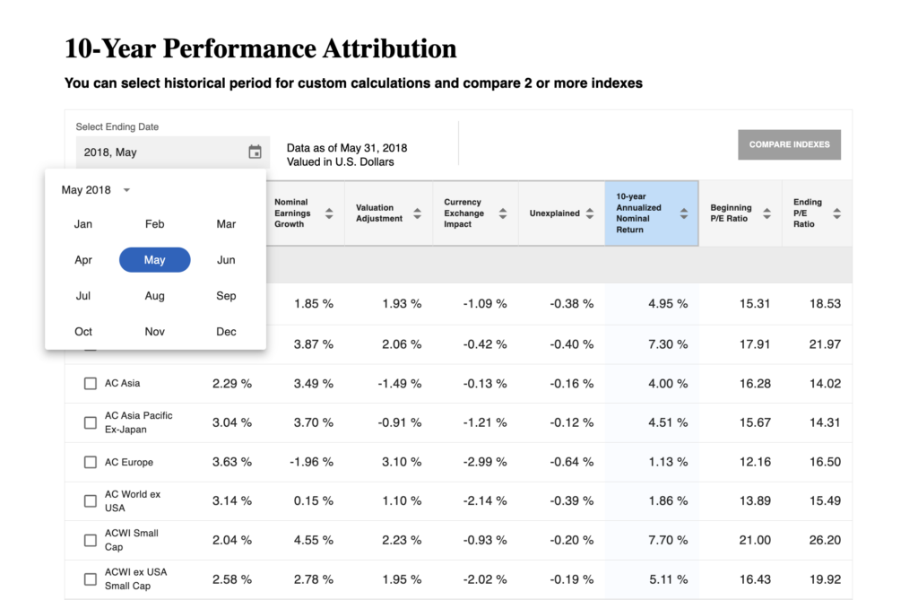Viewport: 918px width, 600px height.
Task: Sort by 10-year Annualized Nominal Return
Action: point(684,213)
